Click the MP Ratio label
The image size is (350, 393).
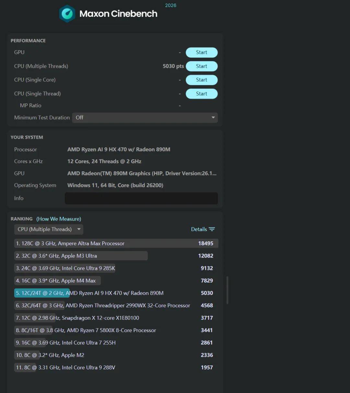point(30,106)
